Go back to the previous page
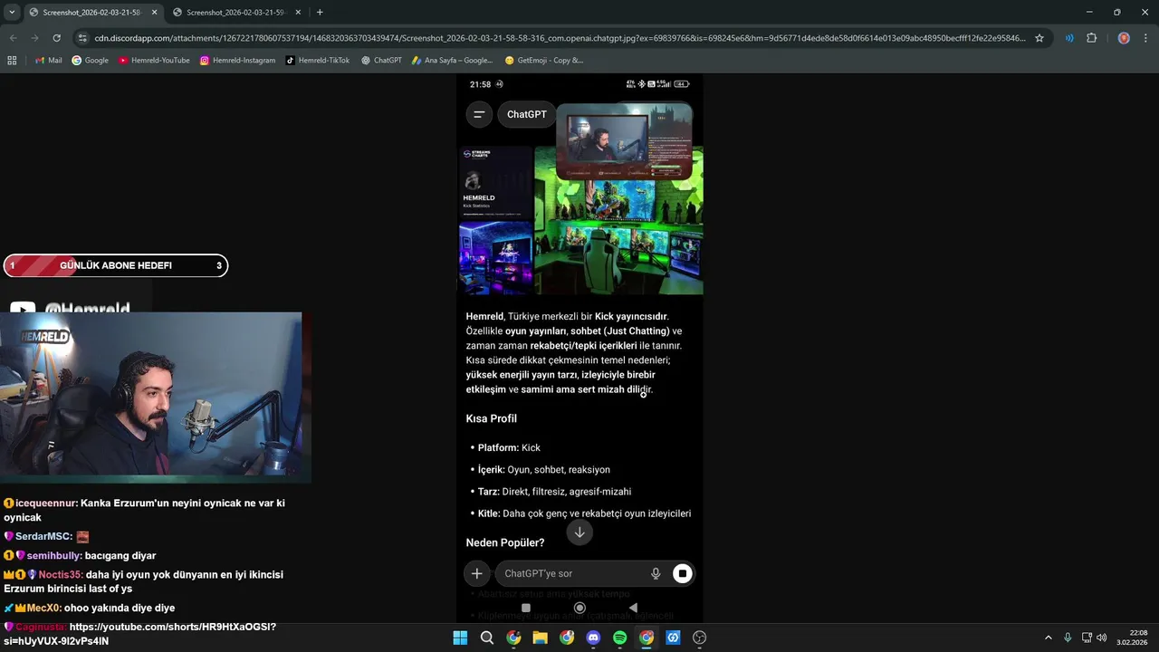 [13, 38]
